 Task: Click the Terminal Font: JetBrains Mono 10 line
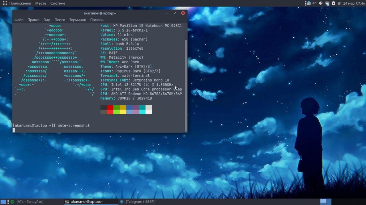tap(135, 80)
